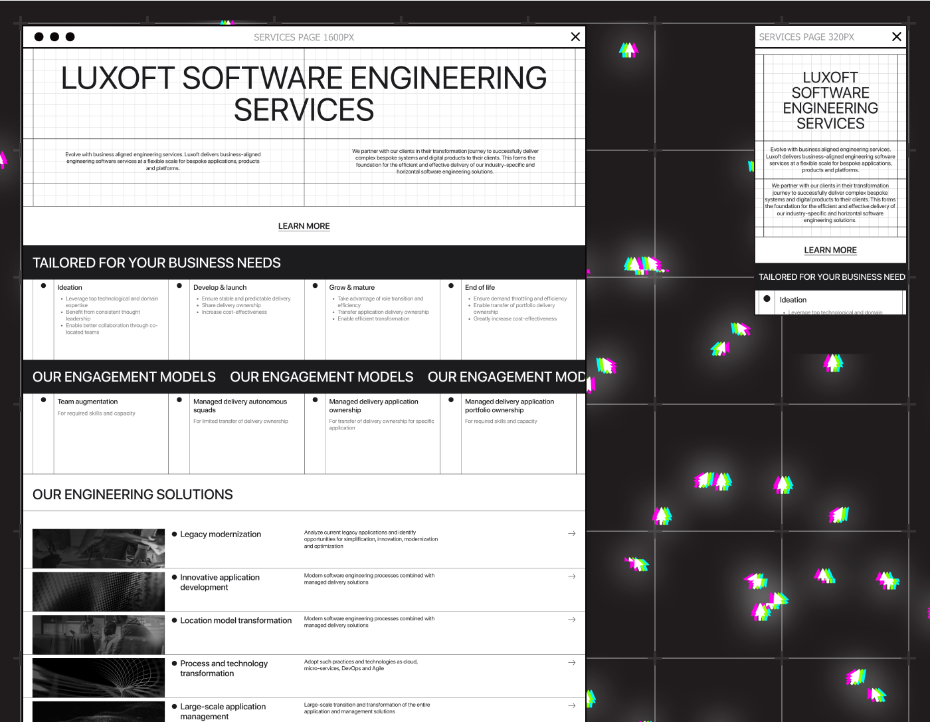
Task: Select the bullet beside Team augmentation
Action: coord(43,399)
